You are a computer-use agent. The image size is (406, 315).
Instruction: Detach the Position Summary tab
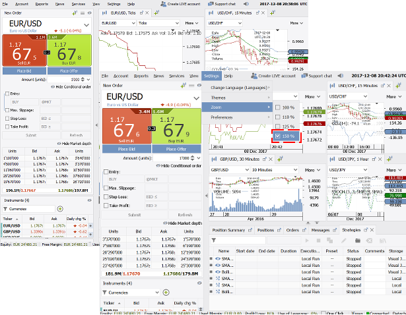point(250,230)
